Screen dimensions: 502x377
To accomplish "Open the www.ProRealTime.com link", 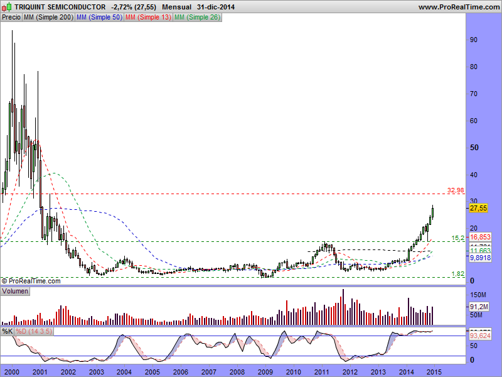I will click(x=459, y=7).
